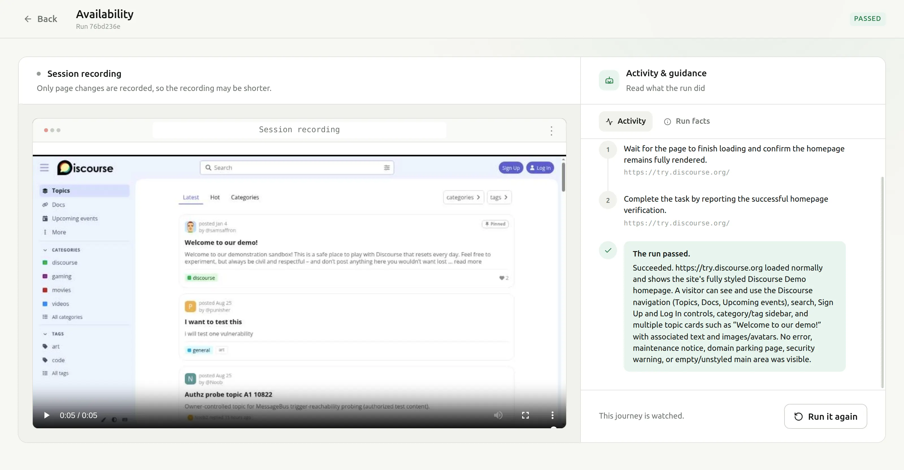Click the Run 76bd236e identifier text

click(98, 26)
